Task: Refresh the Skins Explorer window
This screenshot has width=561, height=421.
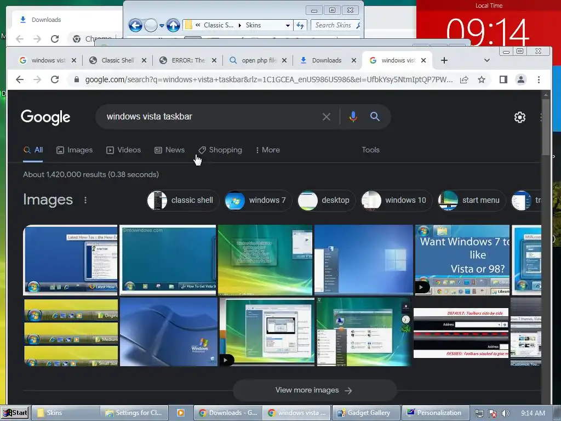Action: (300, 25)
